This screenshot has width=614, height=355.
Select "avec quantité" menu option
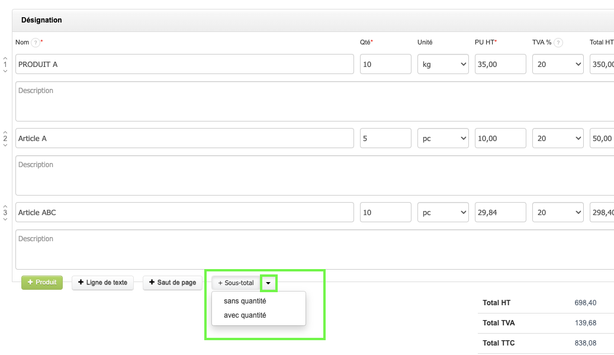tap(245, 315)
